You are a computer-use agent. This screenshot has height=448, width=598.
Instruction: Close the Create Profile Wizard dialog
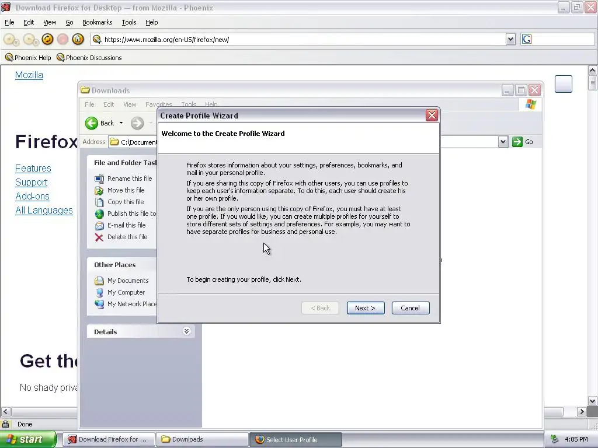coord(432,115)
